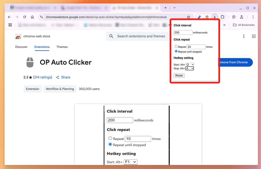The image size is (261, 169).
Task: View site information icon in address bar
Action: coord(41,17)
